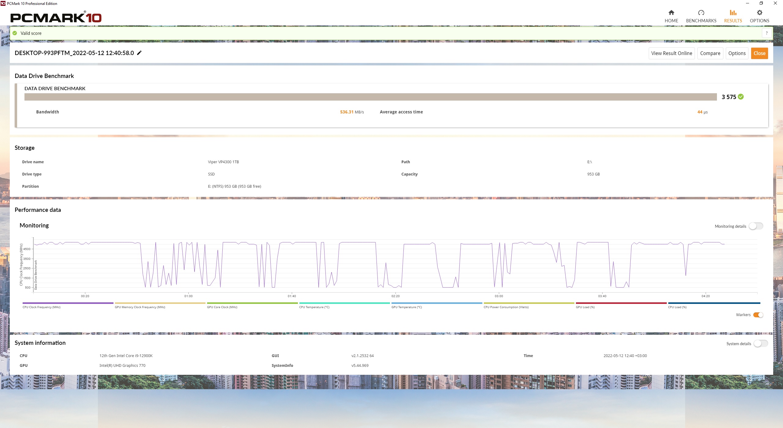Click CPU Clock Frequency legend item

(x=42, y=307)
